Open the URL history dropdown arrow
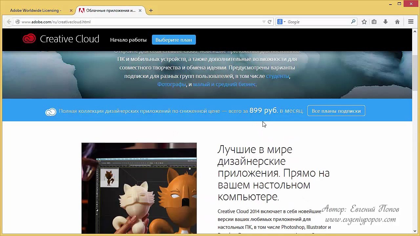420x236 pixels. [x=264, y=22]
